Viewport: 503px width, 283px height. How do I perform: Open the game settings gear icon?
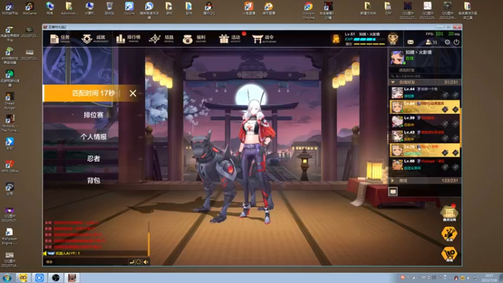point(447,42)
